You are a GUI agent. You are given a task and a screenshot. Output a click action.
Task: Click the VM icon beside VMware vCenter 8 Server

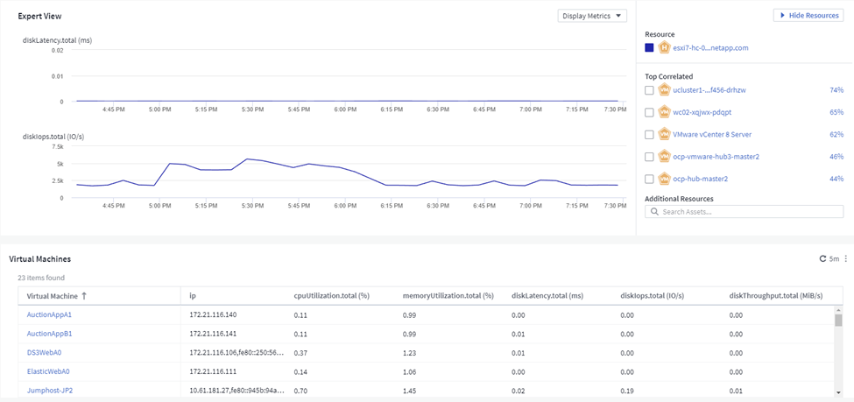[664, 134]
